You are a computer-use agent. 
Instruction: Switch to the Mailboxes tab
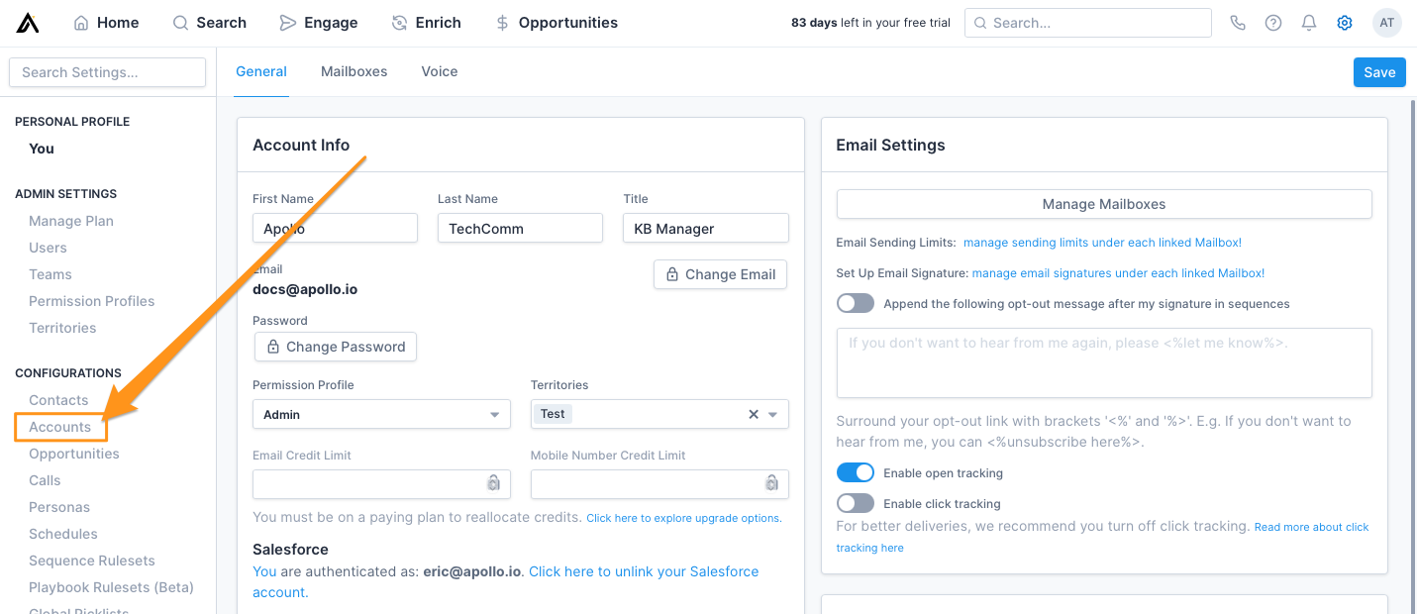pos(354,71)
